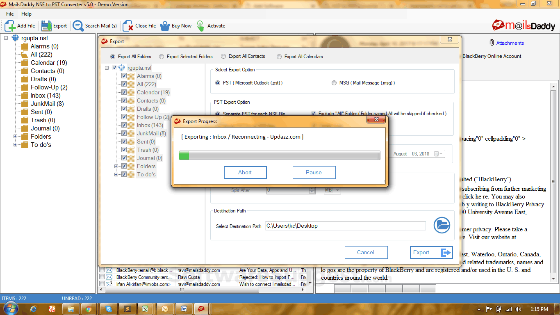Click the Select Destination Path field
Screen dimensions: 560x315
[x=346, y=226]
